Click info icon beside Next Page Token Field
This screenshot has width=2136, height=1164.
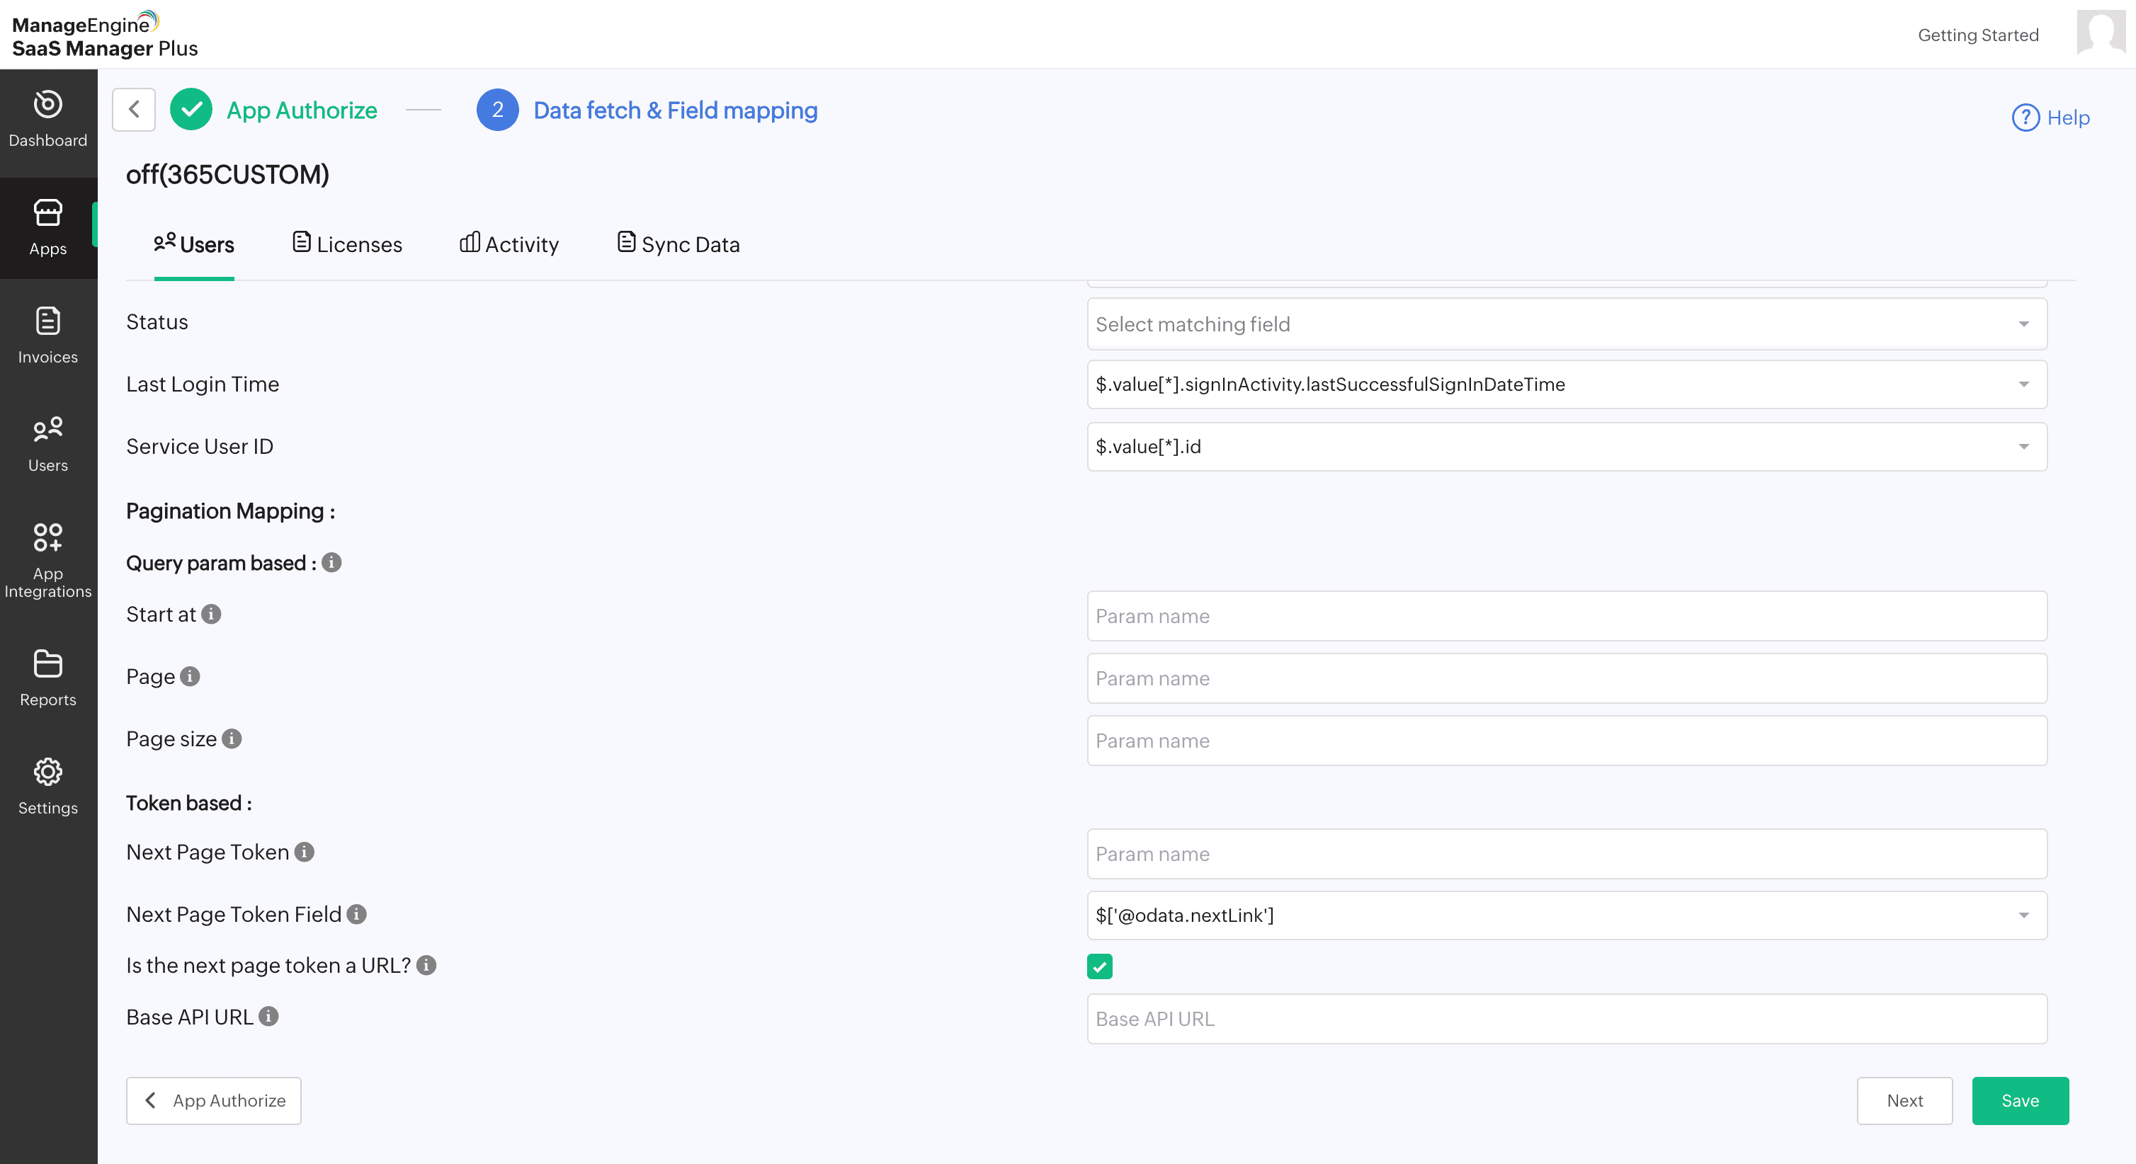(356, 915)
